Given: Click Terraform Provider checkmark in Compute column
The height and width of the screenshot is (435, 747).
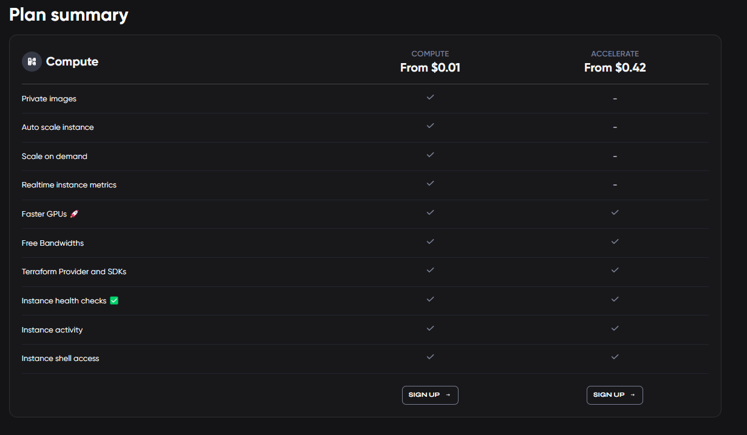Looking at the screenshot, I should (x=430, y=270).
